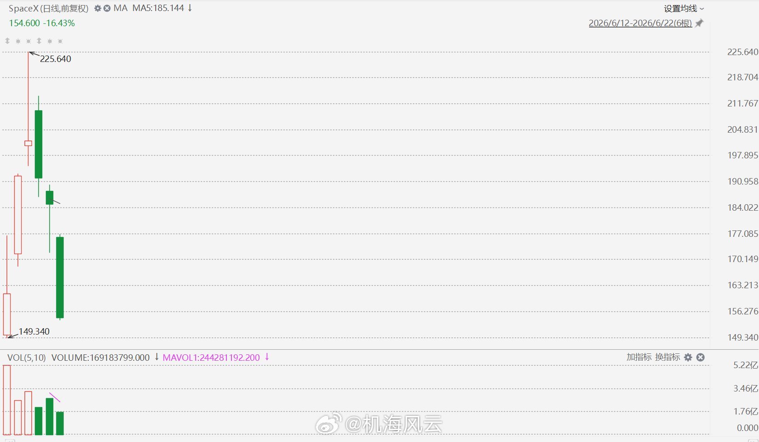Pin the 2026/6/12-2026/6/22 date range
This screenshot has height=442, width=759.
click(x=699, y=23)
